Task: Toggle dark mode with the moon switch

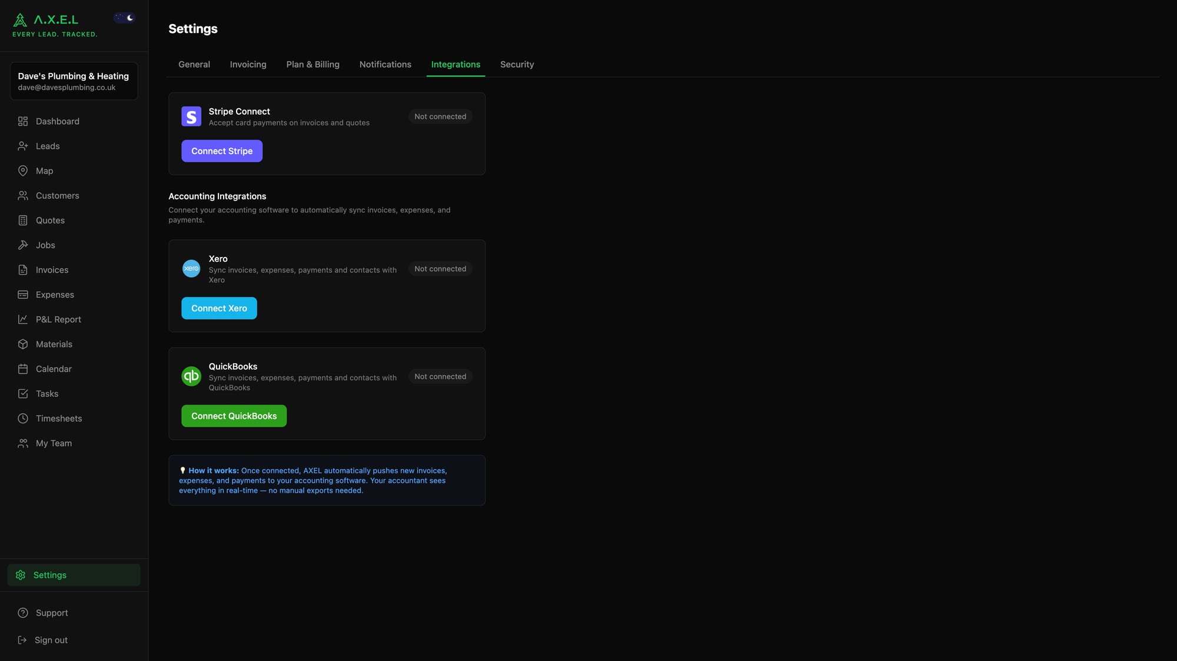Action: coord(124,18)
